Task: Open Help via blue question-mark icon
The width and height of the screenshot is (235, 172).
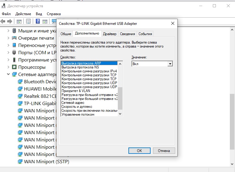Action: [x=38, y=21]
